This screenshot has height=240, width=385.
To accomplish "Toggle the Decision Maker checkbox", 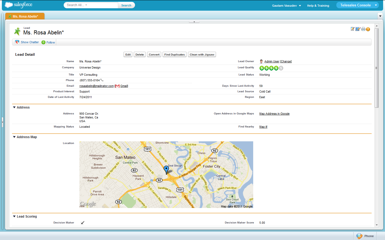I will (x=83, y=223).
